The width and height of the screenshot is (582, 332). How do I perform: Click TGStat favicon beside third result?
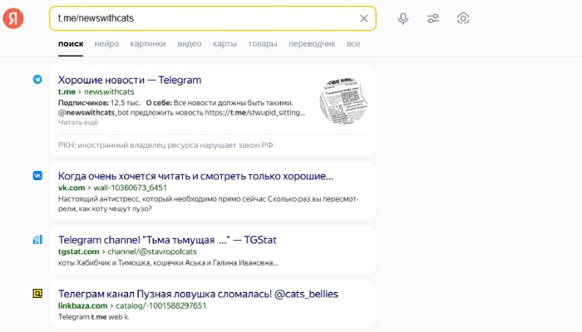coord(37,240)
